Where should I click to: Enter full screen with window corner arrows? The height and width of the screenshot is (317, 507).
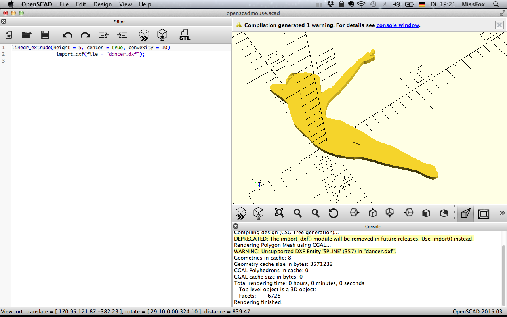pos(502,13)
